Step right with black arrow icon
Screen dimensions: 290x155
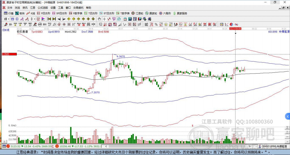(64, 19)
